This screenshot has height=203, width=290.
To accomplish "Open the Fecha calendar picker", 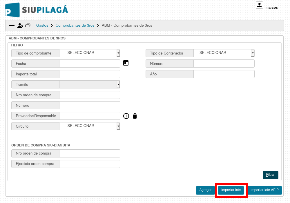I will point(126,63).
